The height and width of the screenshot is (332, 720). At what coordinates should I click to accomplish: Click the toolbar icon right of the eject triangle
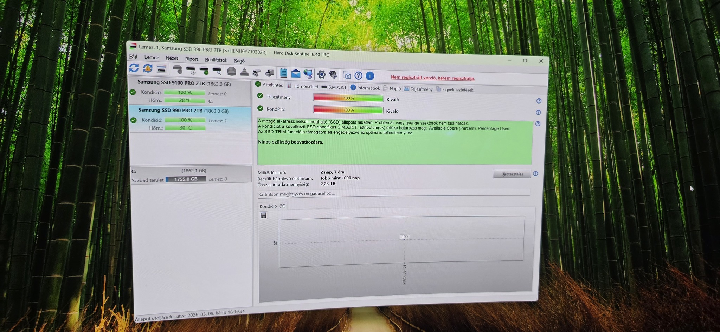tap(257, 72)
